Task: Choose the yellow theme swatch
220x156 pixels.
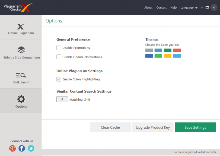Action: [x=167, y=56]
